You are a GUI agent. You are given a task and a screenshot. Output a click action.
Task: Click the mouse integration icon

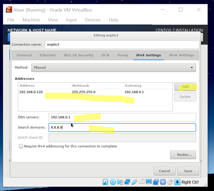[x=170, y=182]
